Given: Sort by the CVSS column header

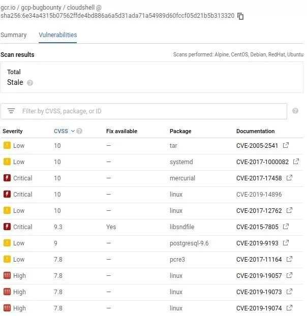Looking at the screenshot, I should (61, 131).
